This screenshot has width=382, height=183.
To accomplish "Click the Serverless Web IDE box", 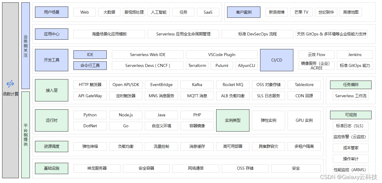I will tap(148, 55).
